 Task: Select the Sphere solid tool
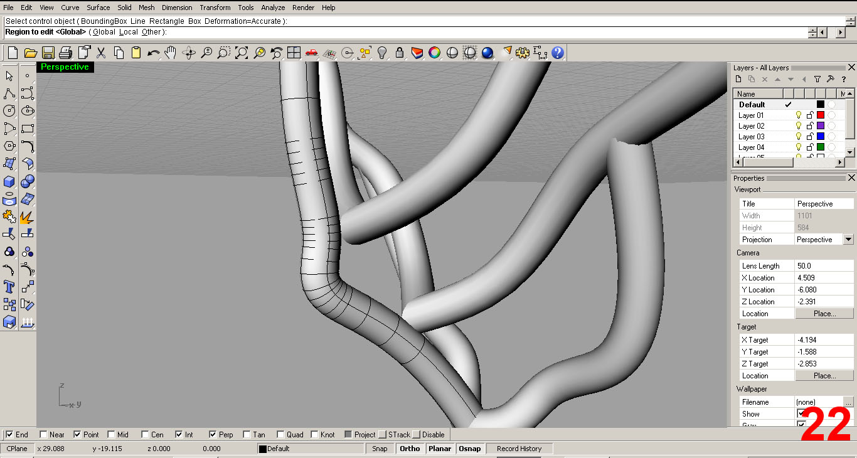tap(28, 181)
